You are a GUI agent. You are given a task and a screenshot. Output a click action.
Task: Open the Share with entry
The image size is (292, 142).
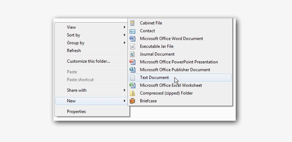coord(92,90)
